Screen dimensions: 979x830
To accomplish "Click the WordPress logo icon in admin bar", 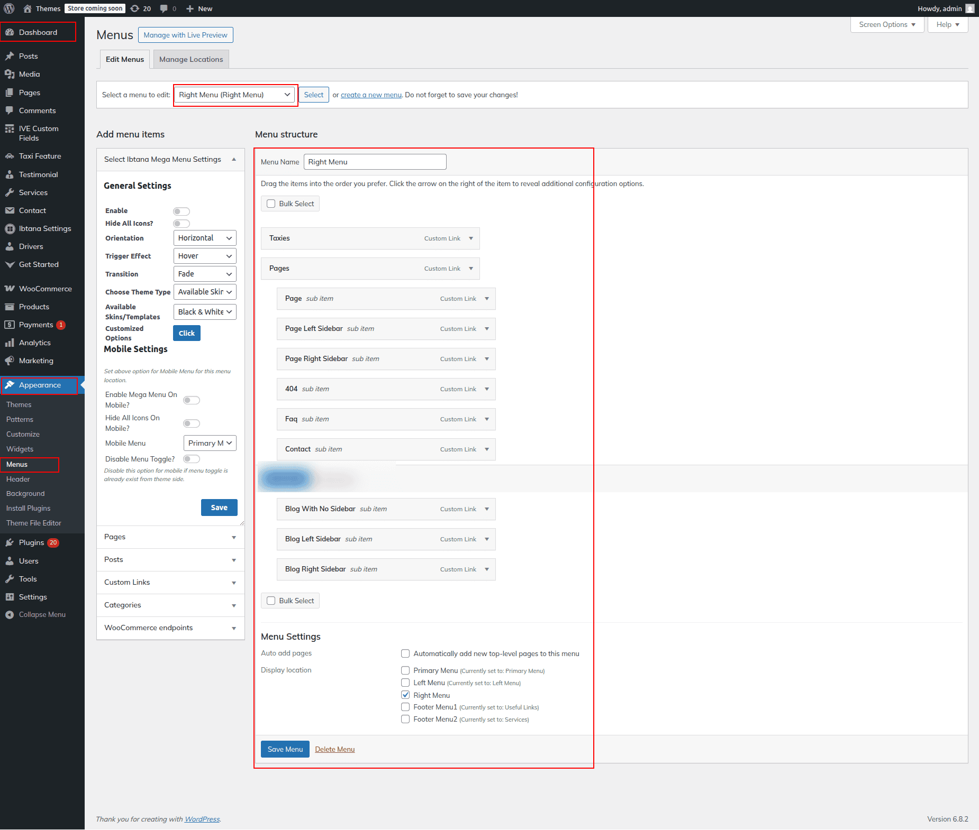I will click(9, 8).
